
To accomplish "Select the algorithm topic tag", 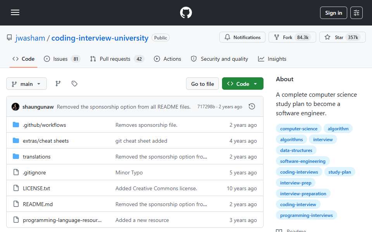I will (338, 128).
